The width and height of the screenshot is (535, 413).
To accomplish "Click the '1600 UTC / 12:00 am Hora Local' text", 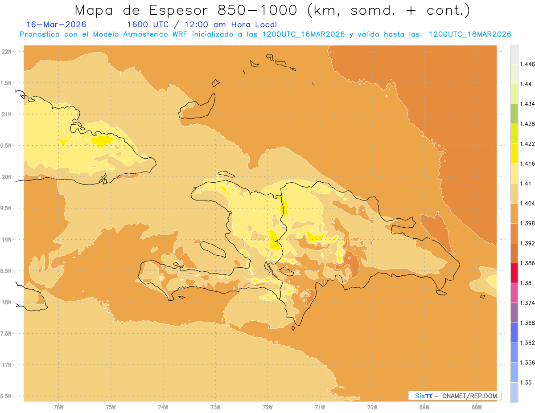I will tap(202, 25).
